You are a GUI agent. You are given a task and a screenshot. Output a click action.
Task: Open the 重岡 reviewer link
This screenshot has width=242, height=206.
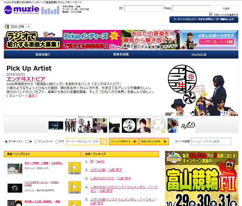pos(31,96)
